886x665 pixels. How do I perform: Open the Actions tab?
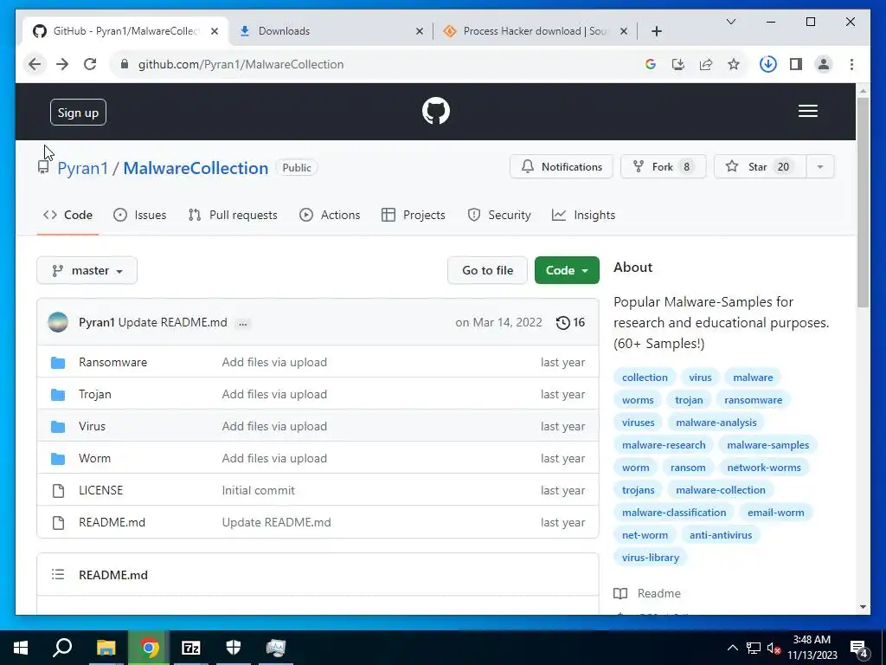tap(330, 215)
